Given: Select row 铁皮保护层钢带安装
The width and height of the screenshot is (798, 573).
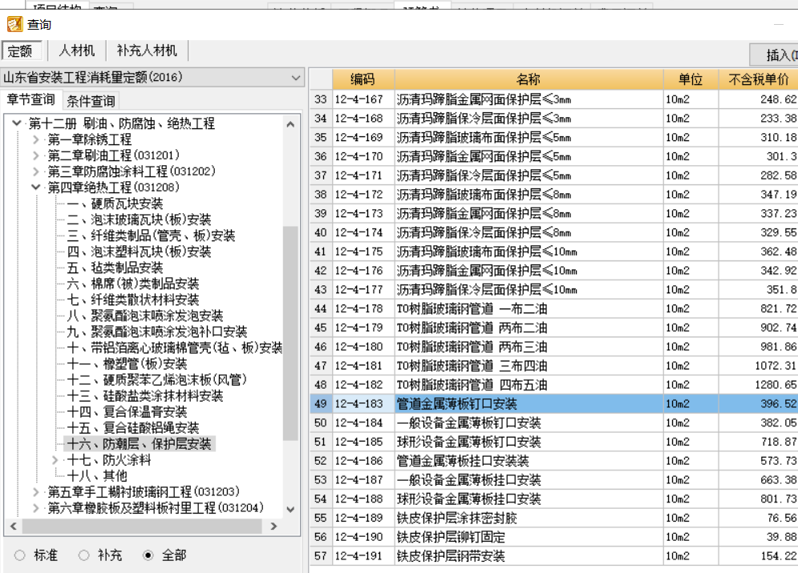Looking at the screenshot, I should click(x=553, y=555).
